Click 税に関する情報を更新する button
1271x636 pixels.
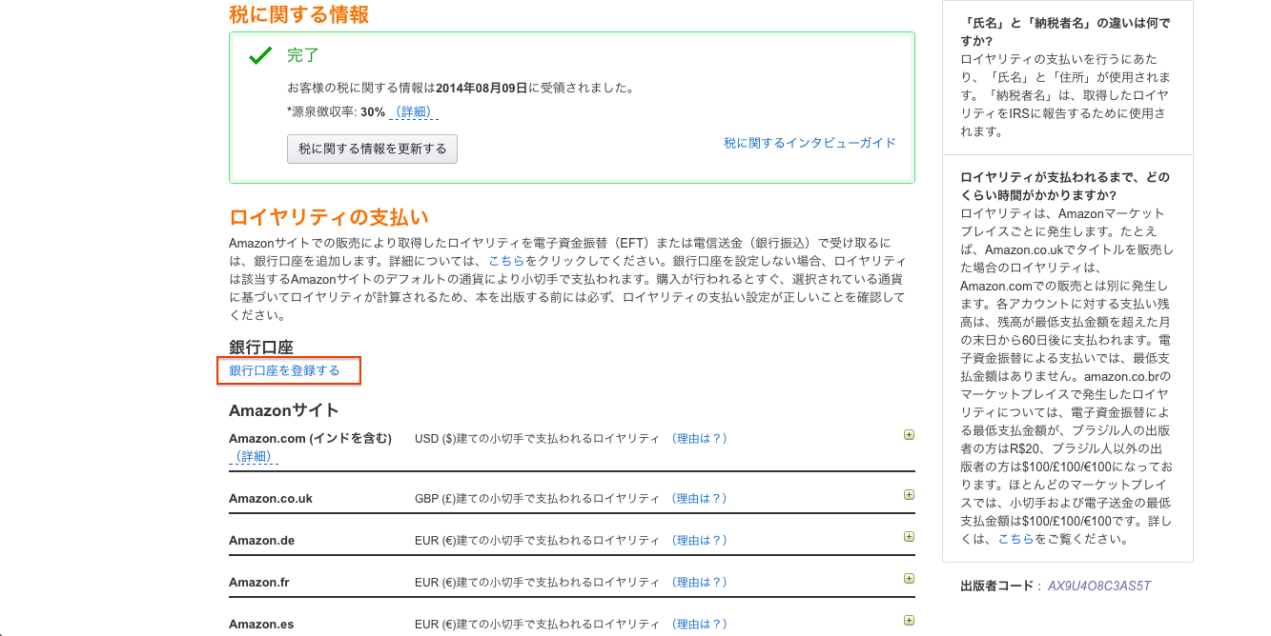coord(372,149)
